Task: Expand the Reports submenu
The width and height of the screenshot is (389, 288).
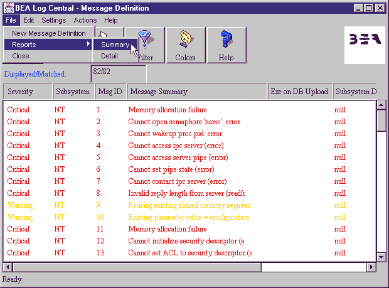Action: (48, 45)
